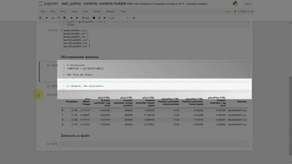
Task: Move selected cell down arrow
Action: (77, 18)
